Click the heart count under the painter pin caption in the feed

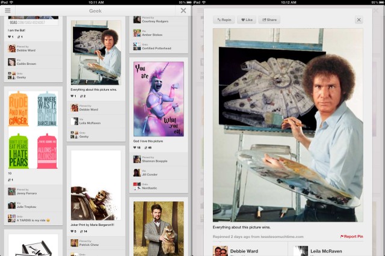click(x=73, y=96)
